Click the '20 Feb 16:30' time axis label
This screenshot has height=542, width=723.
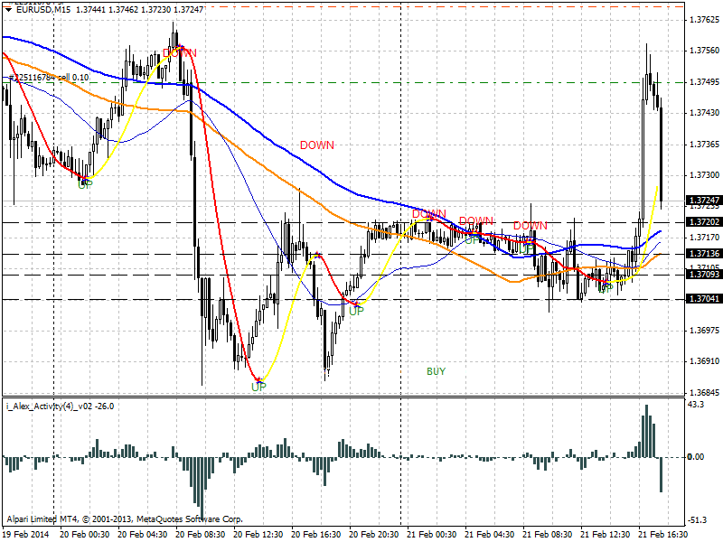coord(316,535)
